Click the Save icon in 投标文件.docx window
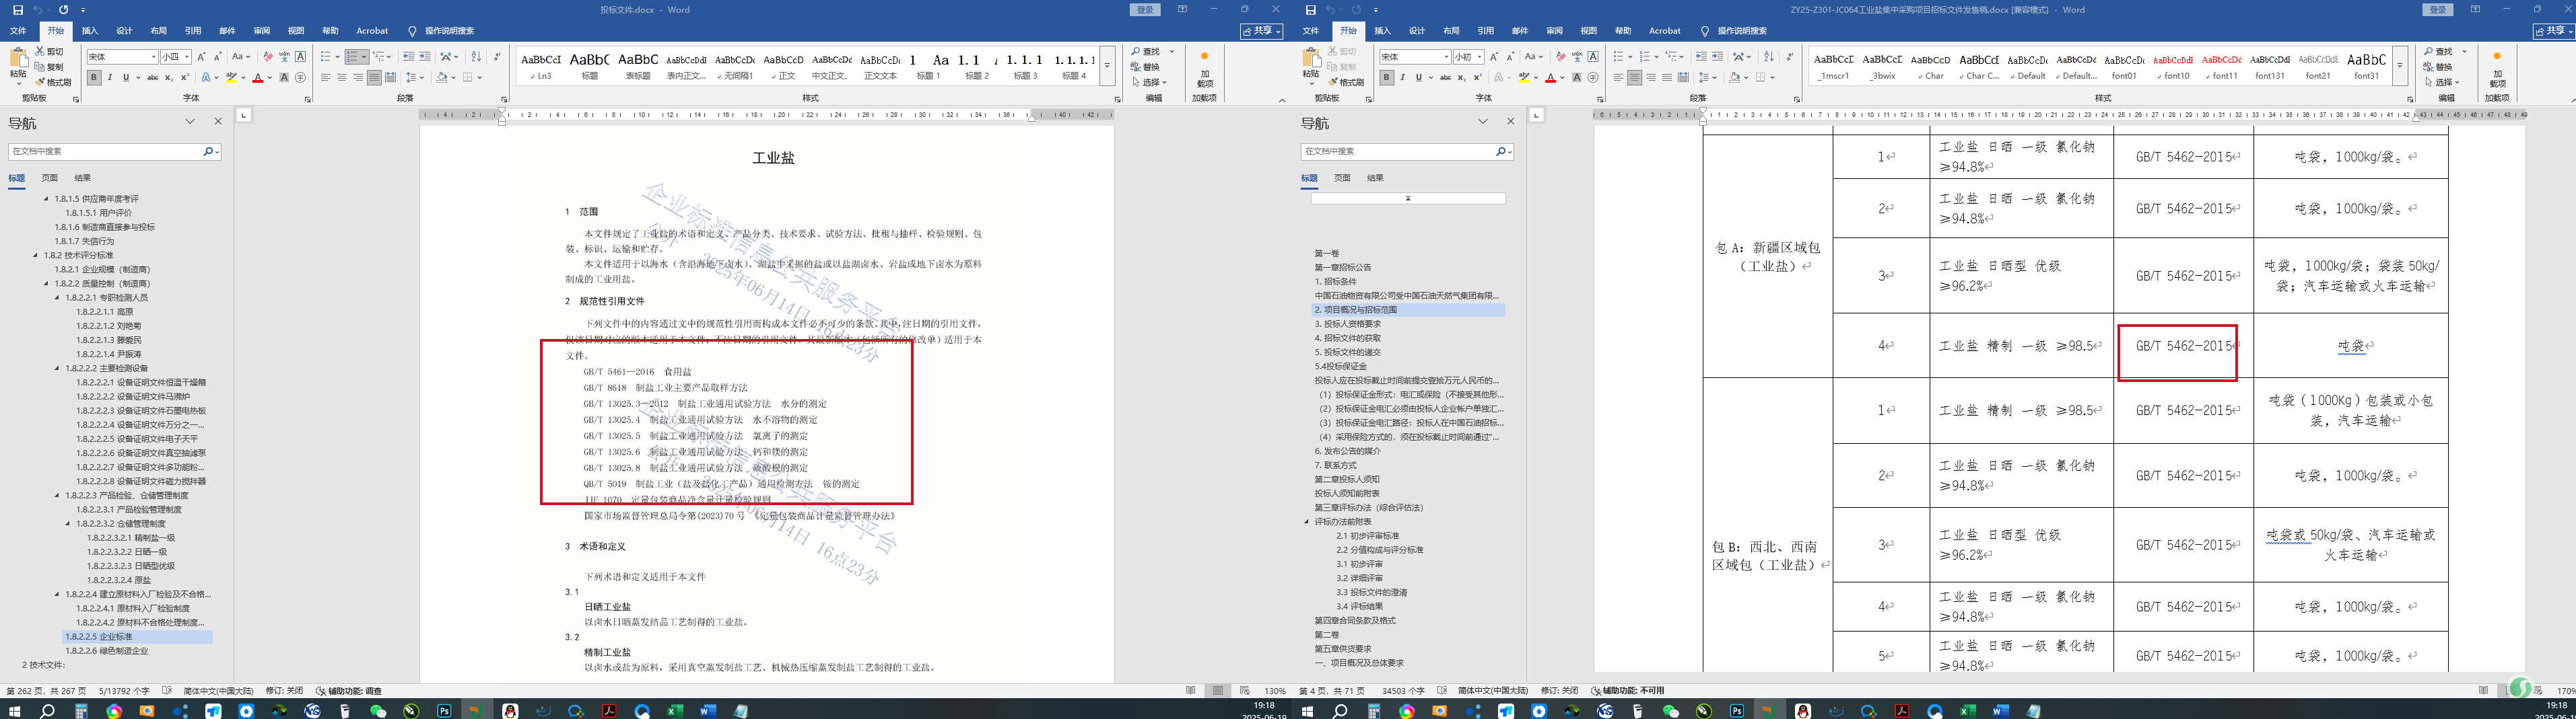This screenshot has height=719, width=2576. 17,10
